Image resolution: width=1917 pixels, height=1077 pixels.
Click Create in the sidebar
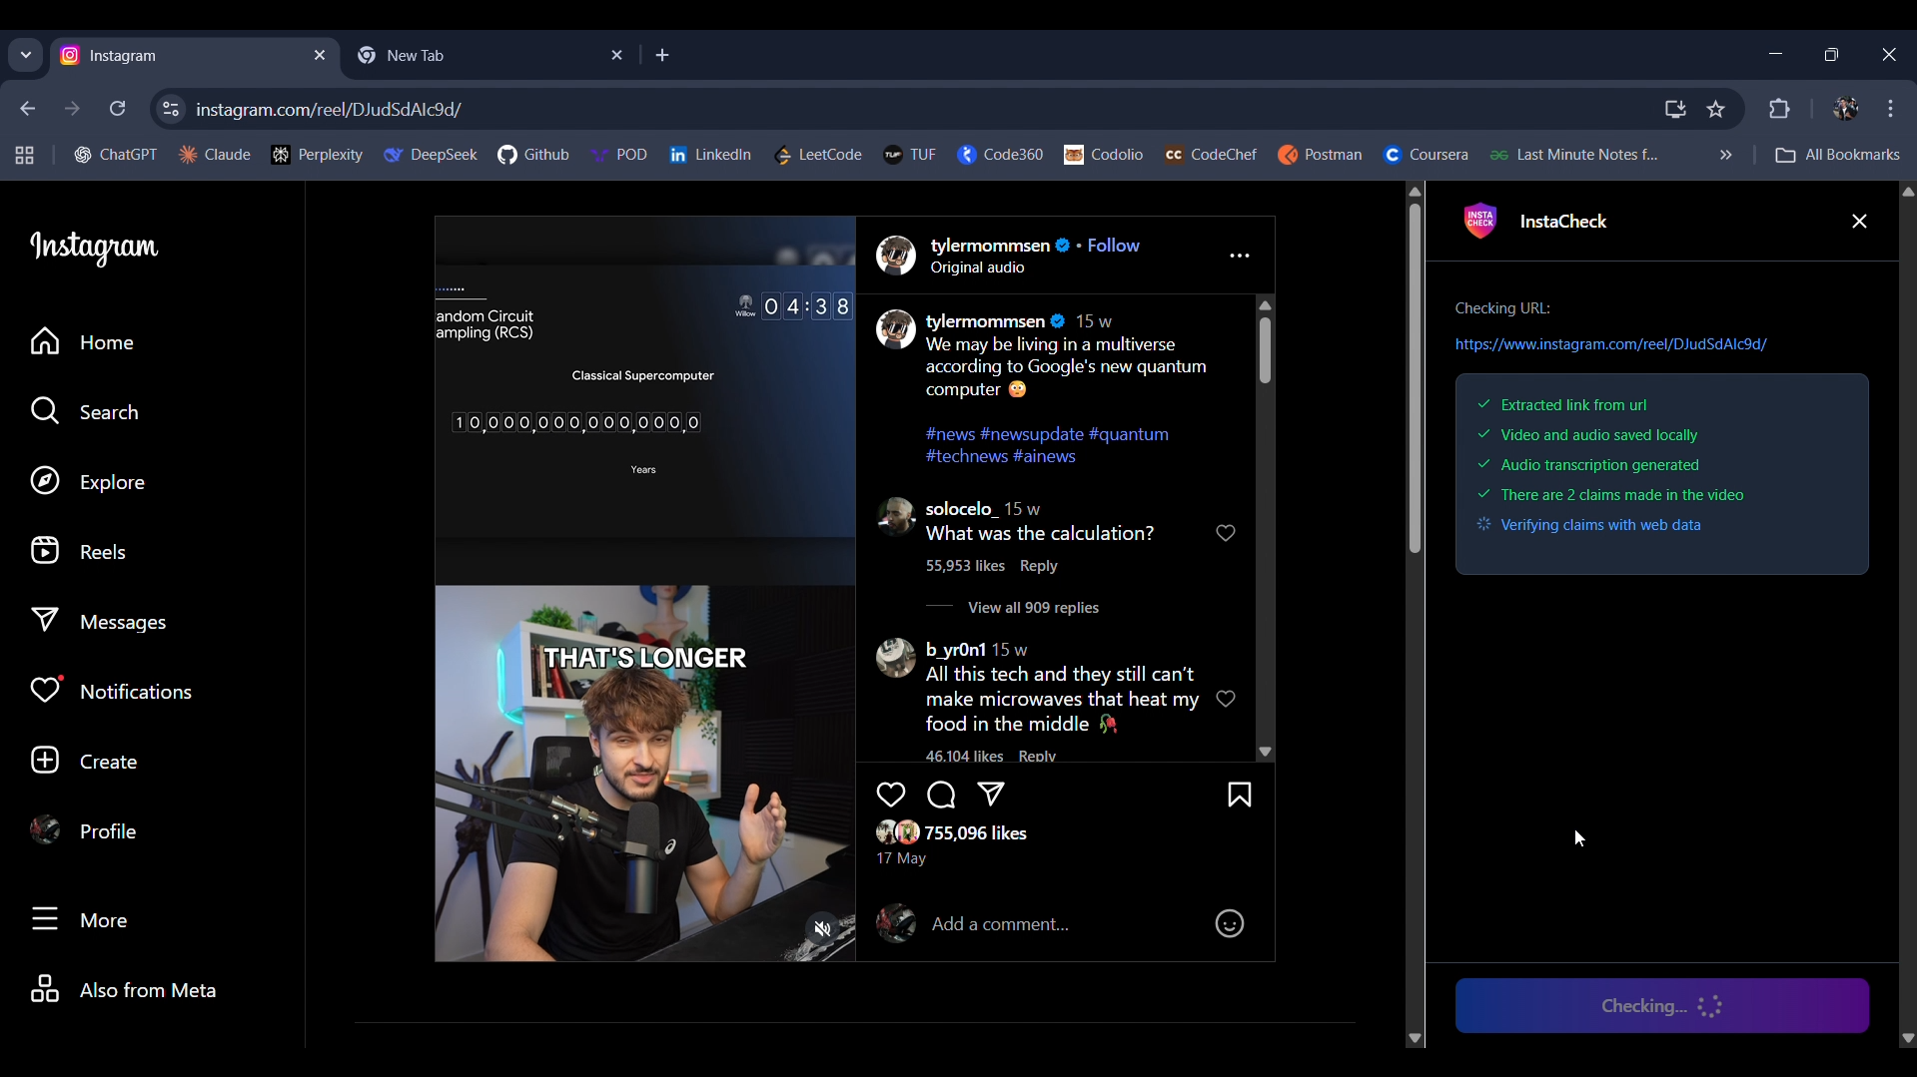pos(84,762)
